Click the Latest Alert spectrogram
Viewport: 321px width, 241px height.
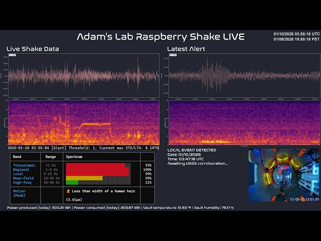pos(244,123)
